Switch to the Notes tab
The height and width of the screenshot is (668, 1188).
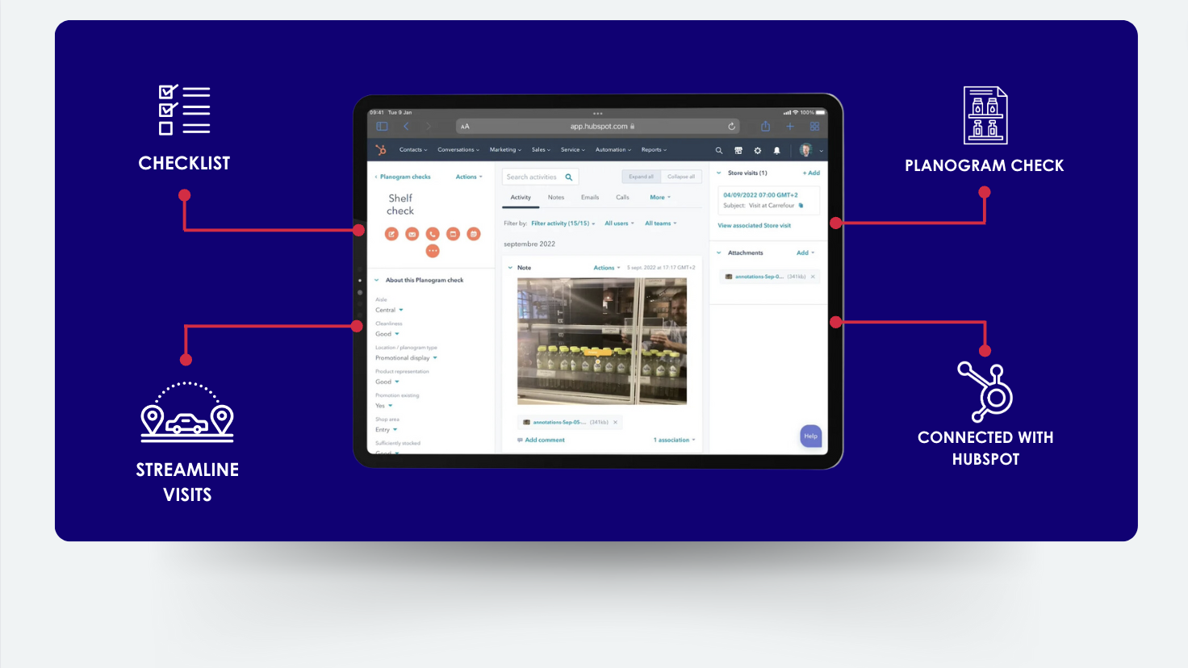[x=556, y=198]
